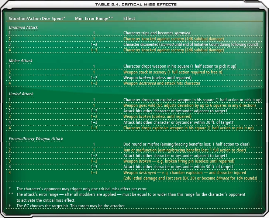Select the 'Weapon stuck in scenery' row
Viewport: 269px width, 218px height.
click(134, 72)
